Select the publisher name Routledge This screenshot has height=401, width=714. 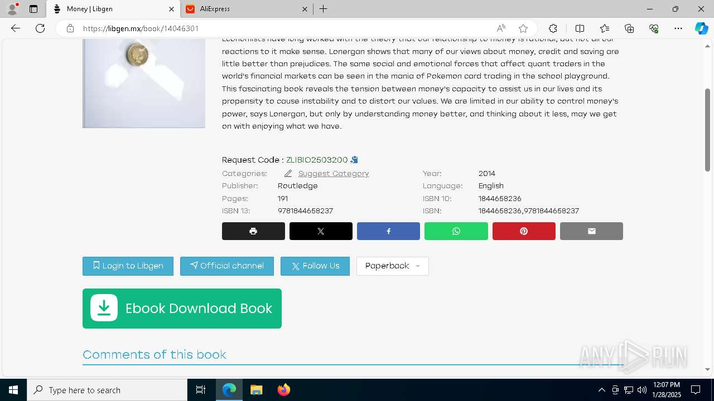coord(298,186)
